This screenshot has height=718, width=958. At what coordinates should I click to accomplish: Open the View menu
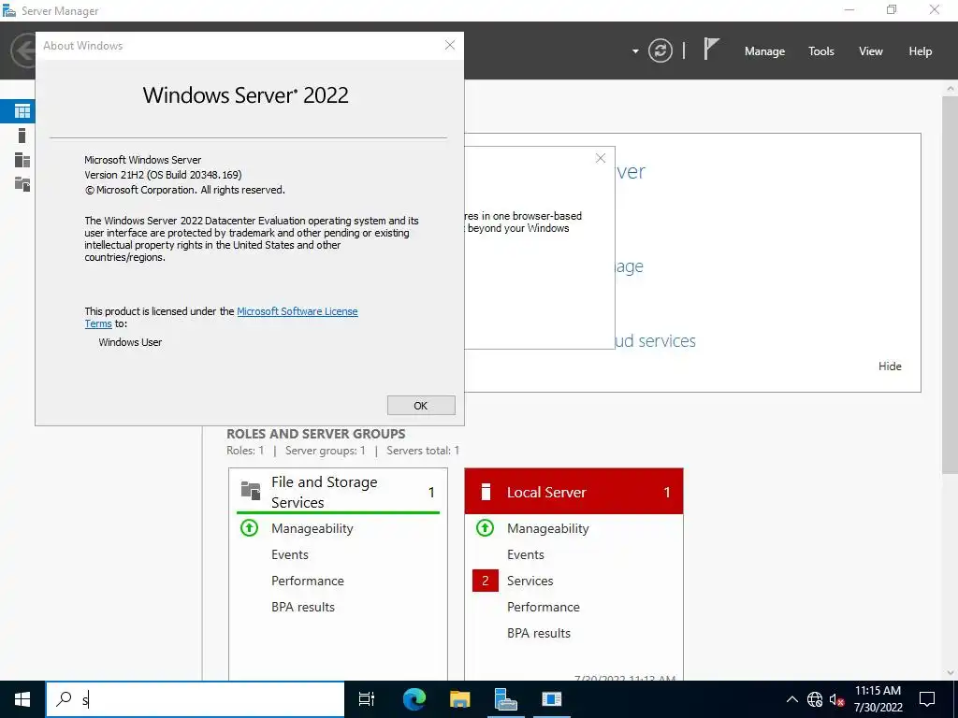point(871,51)
